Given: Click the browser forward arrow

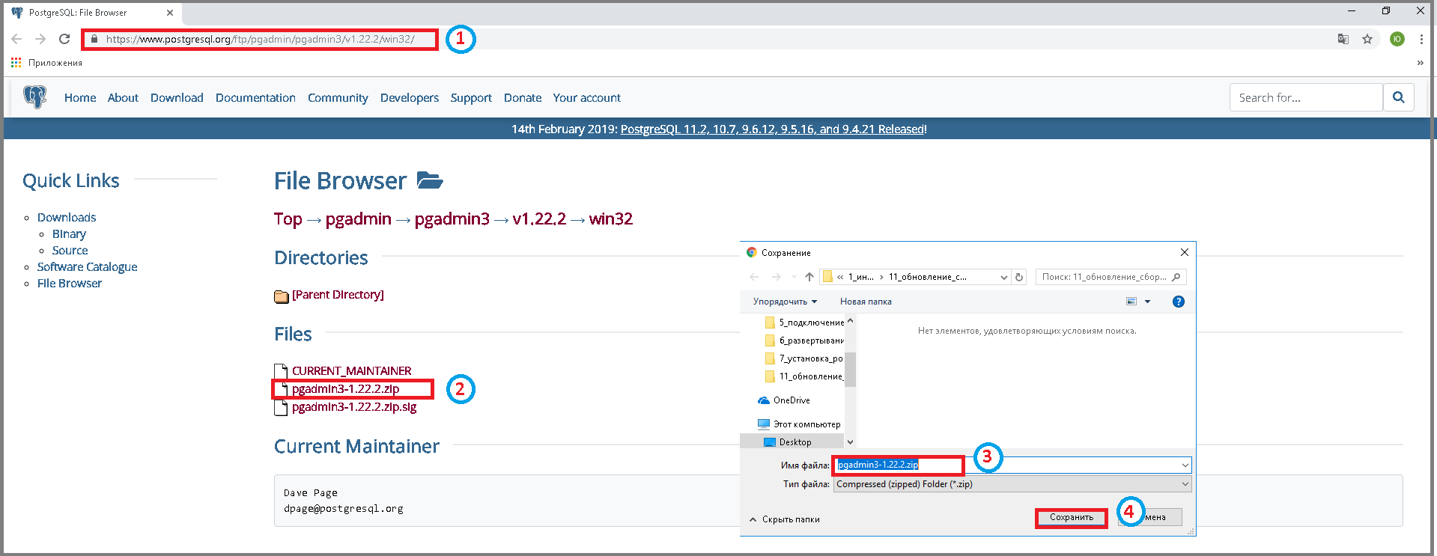Looking at the screenshot, I should pos(40,39).
